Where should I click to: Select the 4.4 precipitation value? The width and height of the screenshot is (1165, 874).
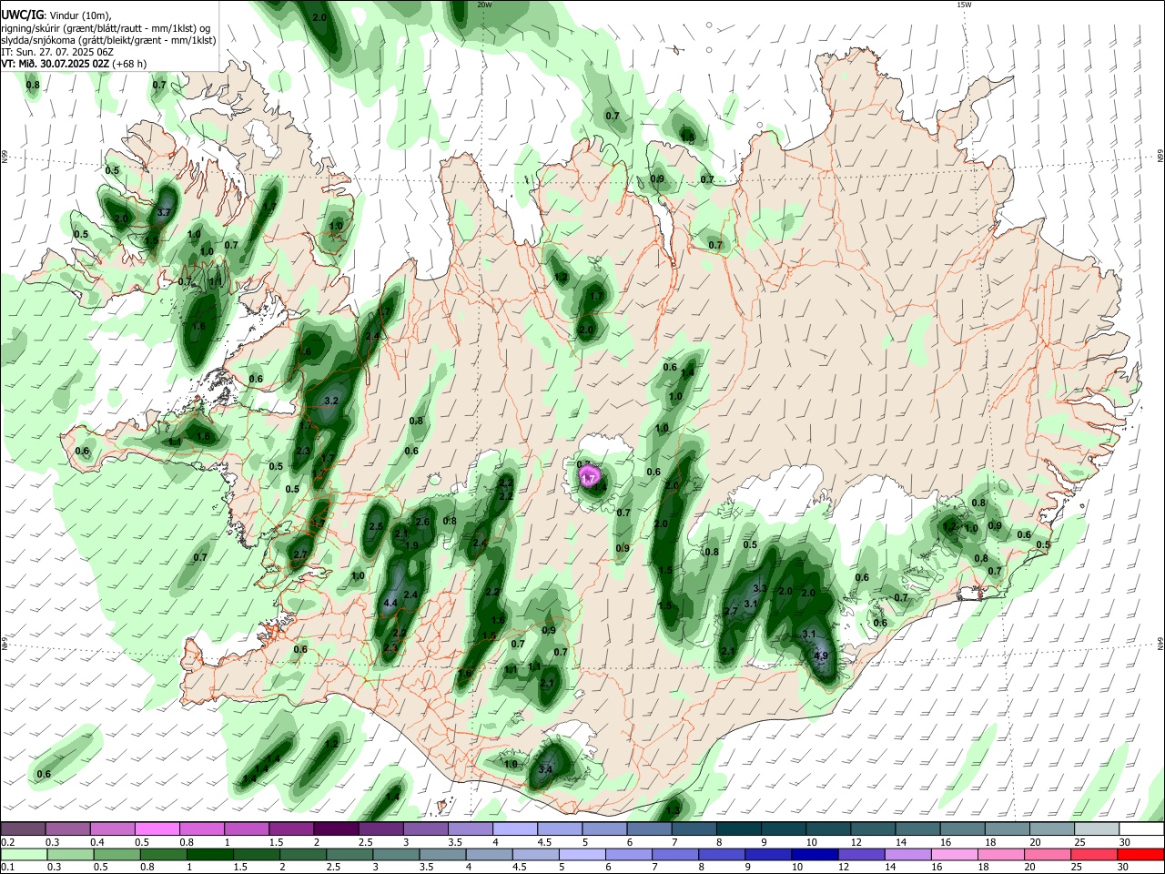coord(391,603)
